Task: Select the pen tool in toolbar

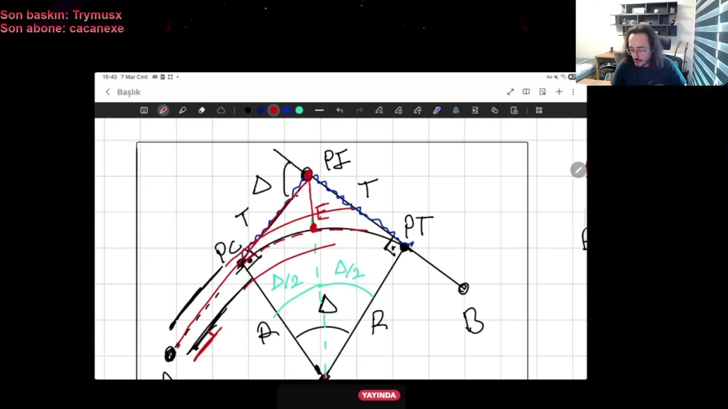Action: pyautogui.click(x=163, y=110)
